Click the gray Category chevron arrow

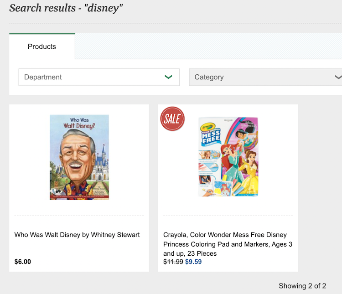338,77
